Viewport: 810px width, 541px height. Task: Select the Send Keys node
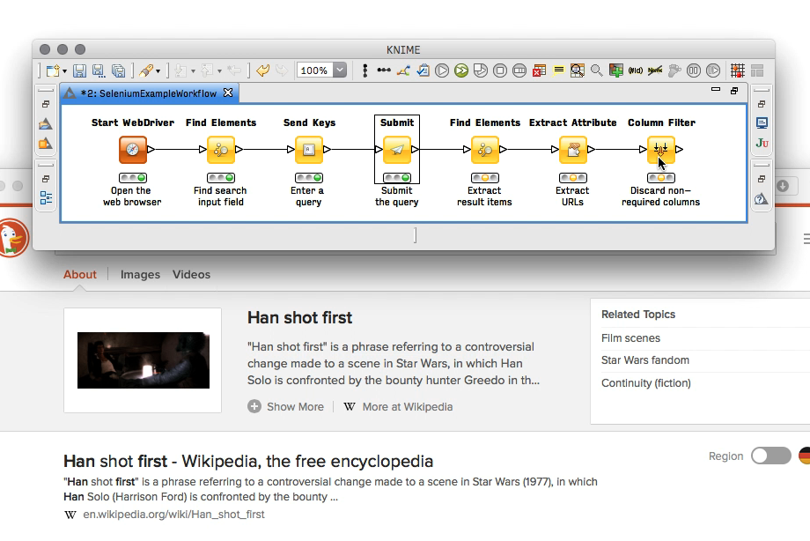coord(309,150)
